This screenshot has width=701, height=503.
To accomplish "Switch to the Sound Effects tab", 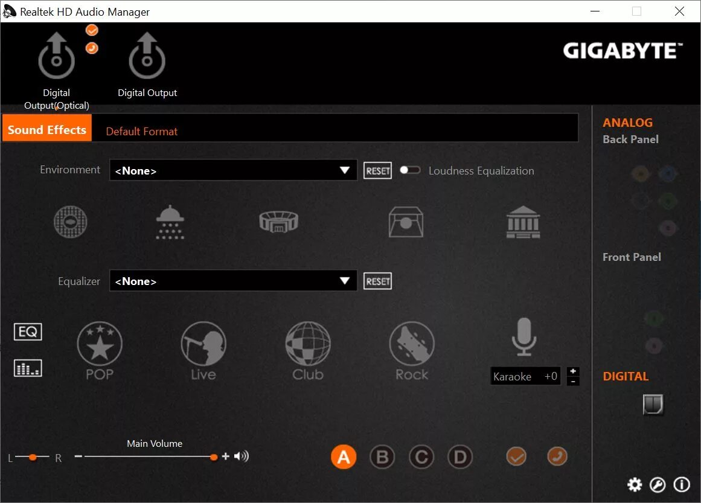I will [47, 129].
